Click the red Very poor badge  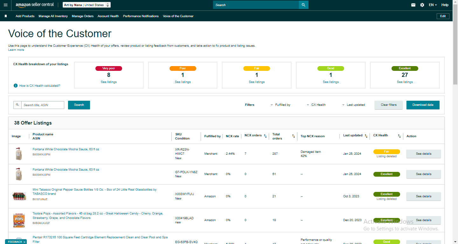click(x=109, y=68)
